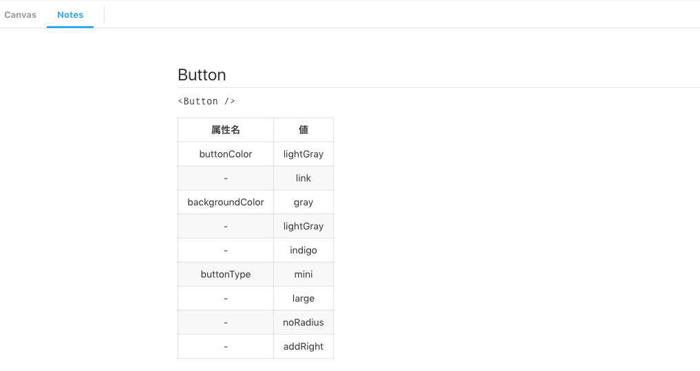This screenshot has height=371, width=700.
Task: Click the large value cell
Action: [x=304, y=298]
